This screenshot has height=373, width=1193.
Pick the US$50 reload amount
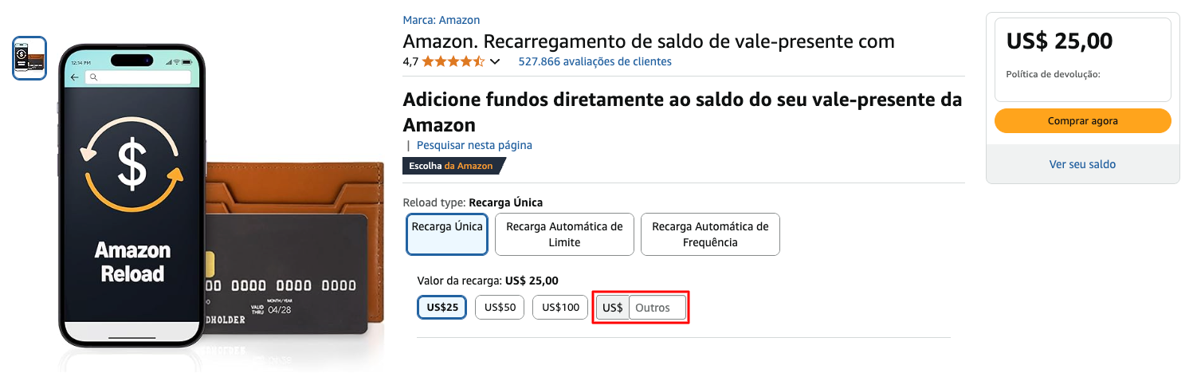[500, 308]
